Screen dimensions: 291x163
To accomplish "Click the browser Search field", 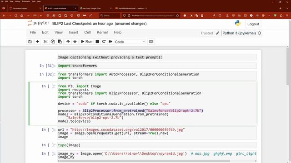I will (x=110, y=15).
